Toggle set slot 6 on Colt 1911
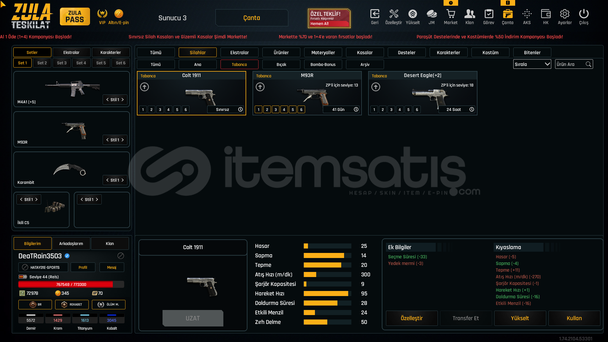Viewport: 608px width, 342px height. (186, 110)
